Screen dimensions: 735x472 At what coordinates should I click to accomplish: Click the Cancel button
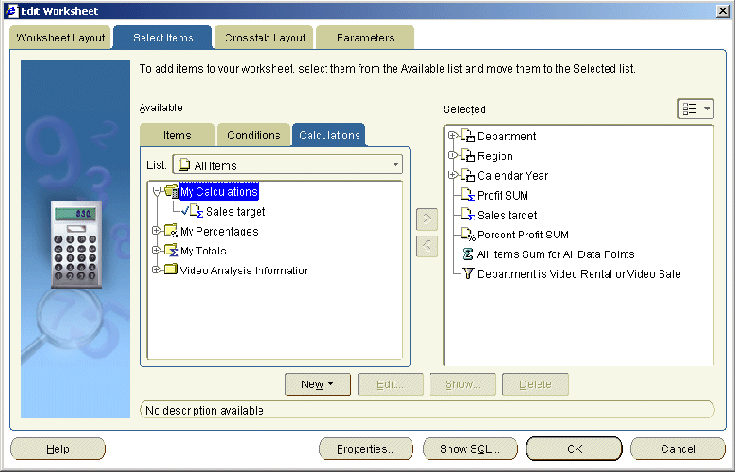[x=677, y=449]
